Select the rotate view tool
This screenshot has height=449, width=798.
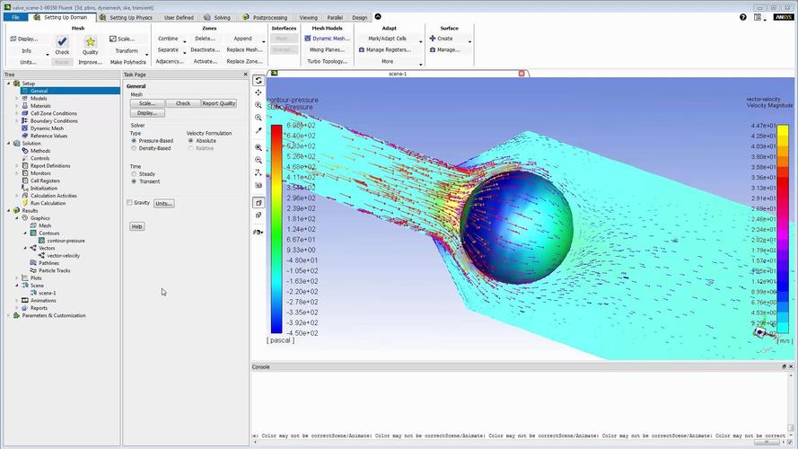pos(259,81)
